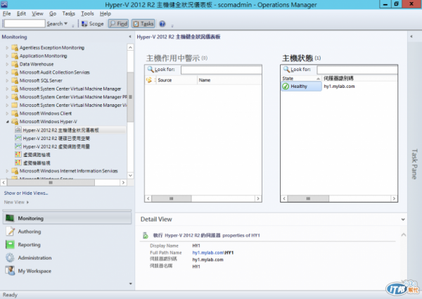
Task: Click the toolbar search input box
Action: 25,23
